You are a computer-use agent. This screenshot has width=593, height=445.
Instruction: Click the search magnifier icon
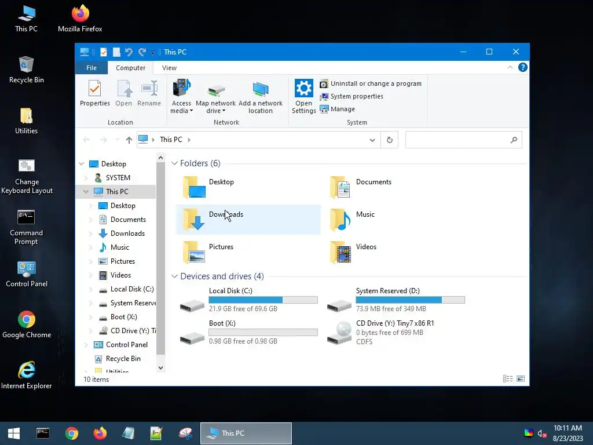pos(514,140)
